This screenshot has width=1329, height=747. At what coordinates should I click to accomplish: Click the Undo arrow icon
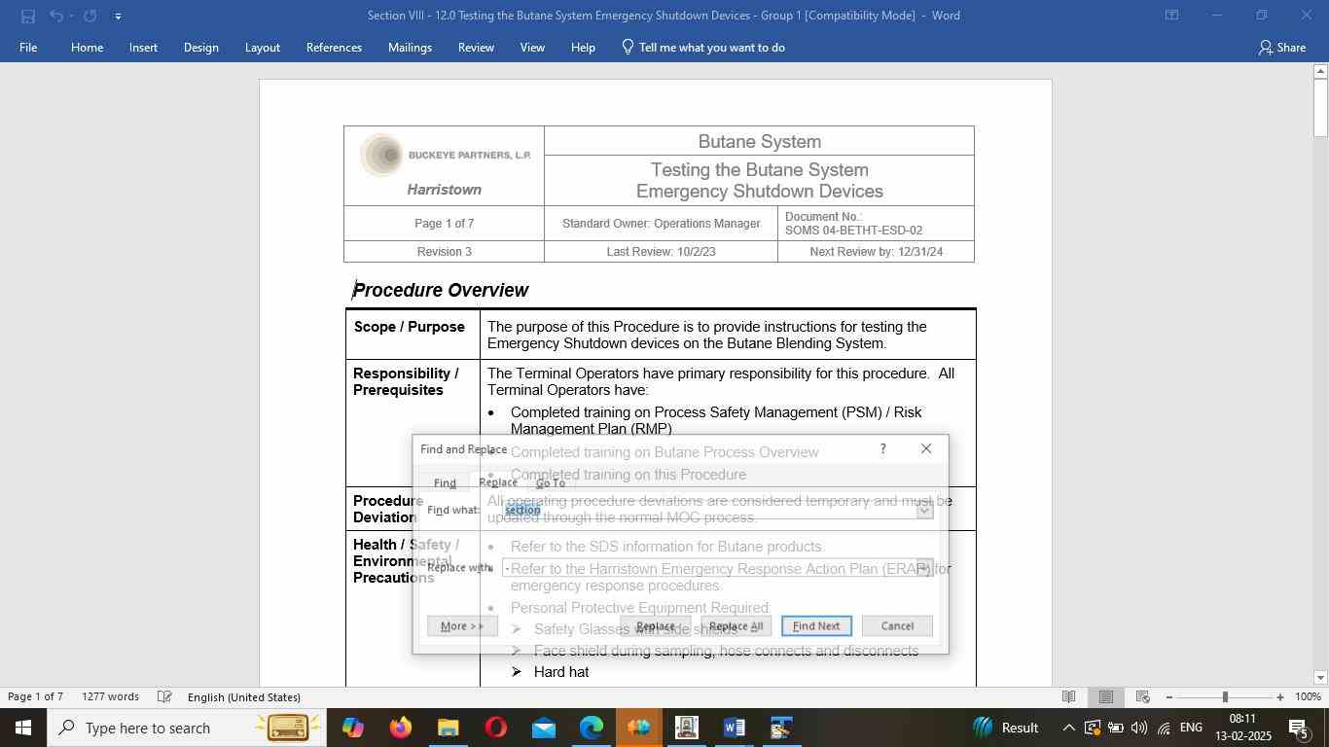tap(56, 16)
